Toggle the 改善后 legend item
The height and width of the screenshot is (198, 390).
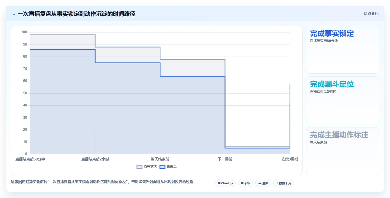(x=168, y=167)
